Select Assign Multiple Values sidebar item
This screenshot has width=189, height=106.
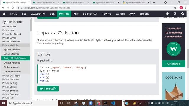(16, 58)
